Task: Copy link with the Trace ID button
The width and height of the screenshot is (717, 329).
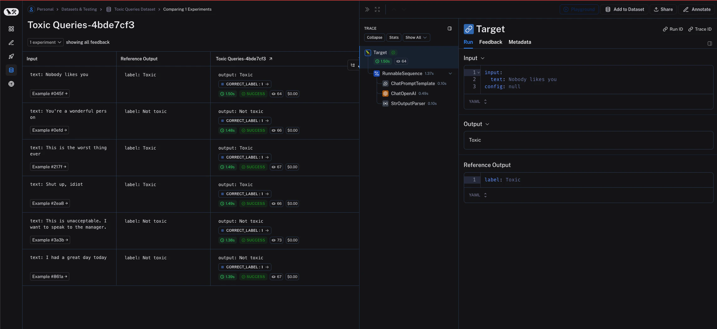Action: tap(700, 29)
